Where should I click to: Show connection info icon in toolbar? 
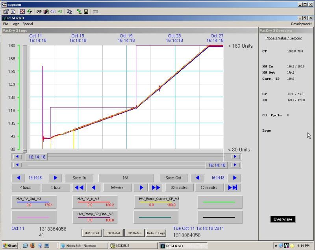(x=13, y=12)
